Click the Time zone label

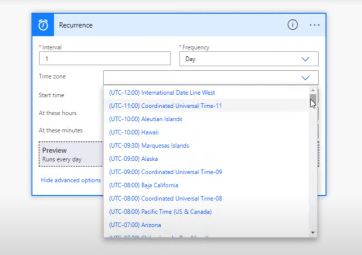(x=52, y=76)
